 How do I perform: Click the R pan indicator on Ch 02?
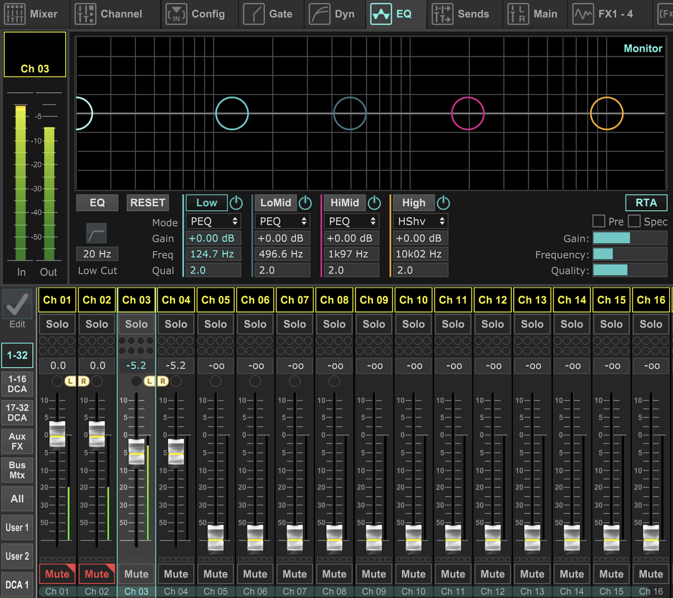point(83,381)
